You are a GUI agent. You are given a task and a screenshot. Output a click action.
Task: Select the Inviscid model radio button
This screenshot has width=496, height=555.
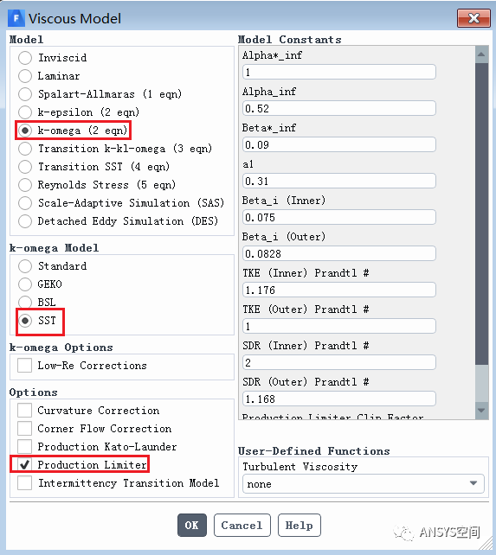(25, 58)
